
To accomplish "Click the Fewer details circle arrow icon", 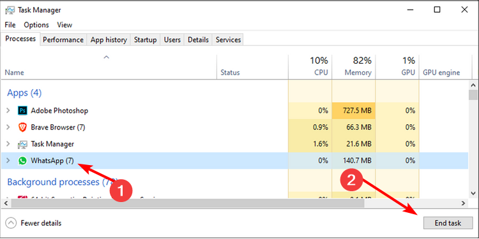I will [x=11, y=223].
